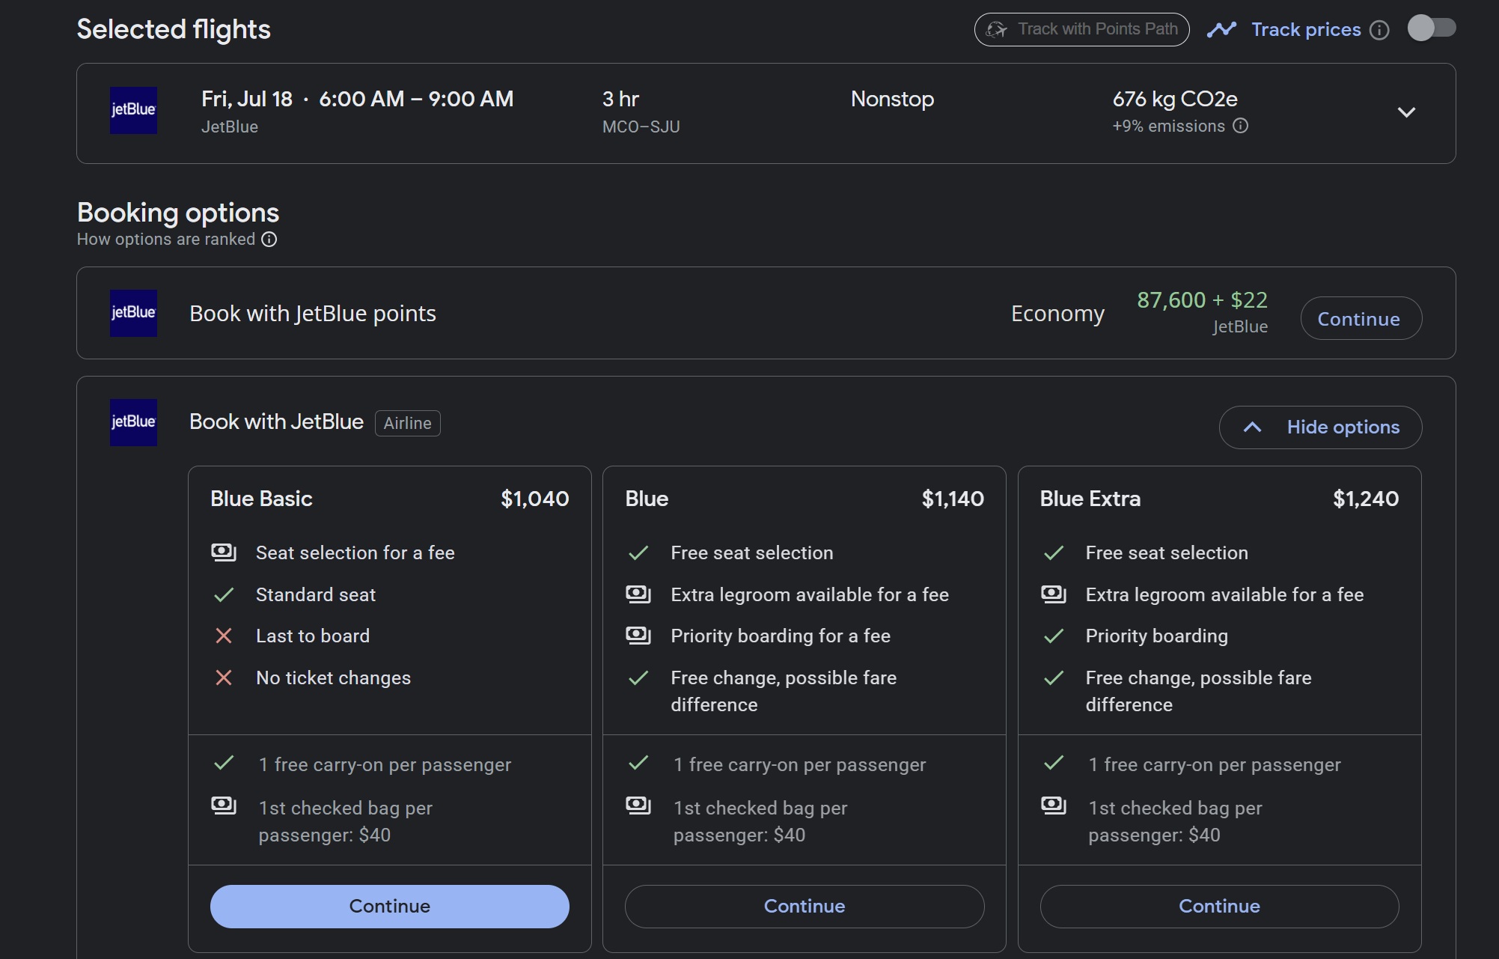1499x959 pixels.
Task: Click Blue fare Free change checkmark
Action: [638, 678]
